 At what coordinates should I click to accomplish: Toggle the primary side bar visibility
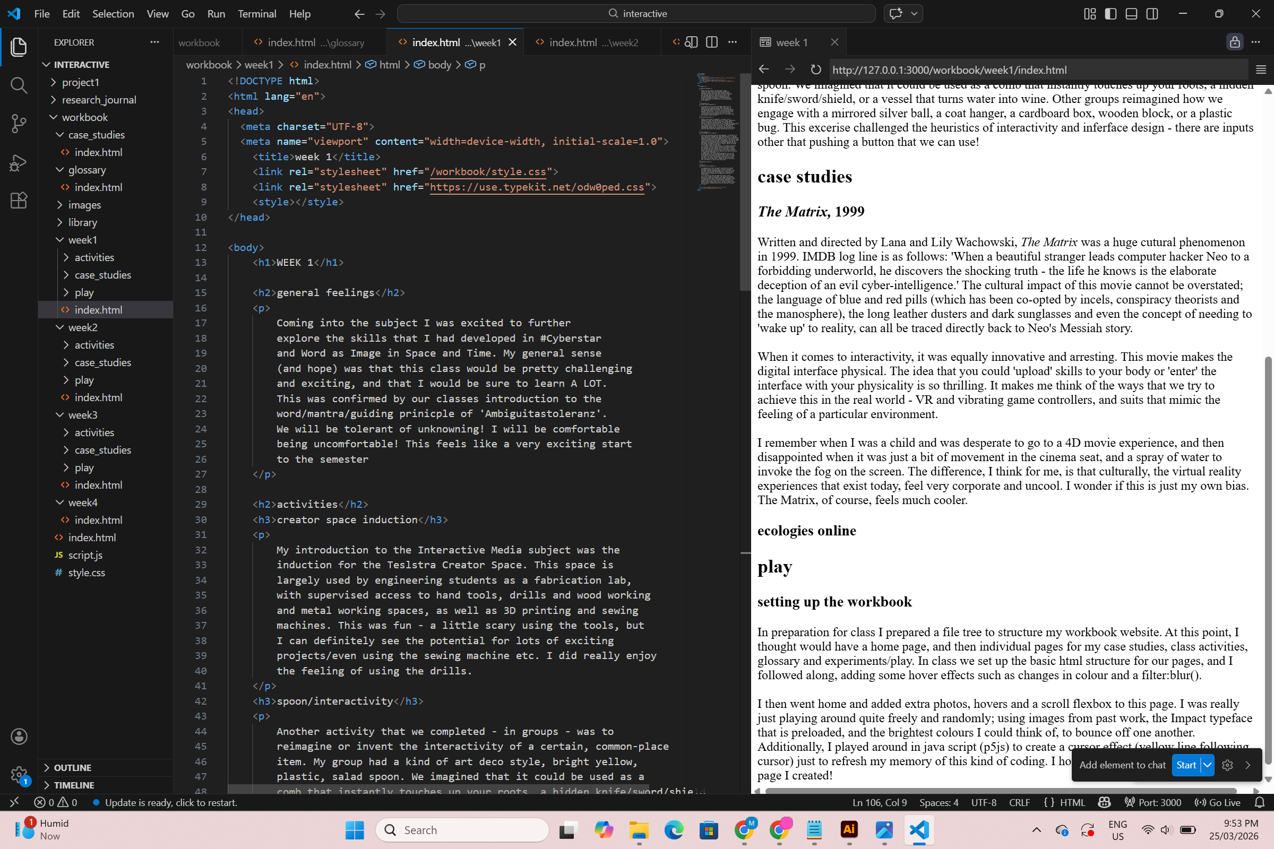coord(1111,14)
